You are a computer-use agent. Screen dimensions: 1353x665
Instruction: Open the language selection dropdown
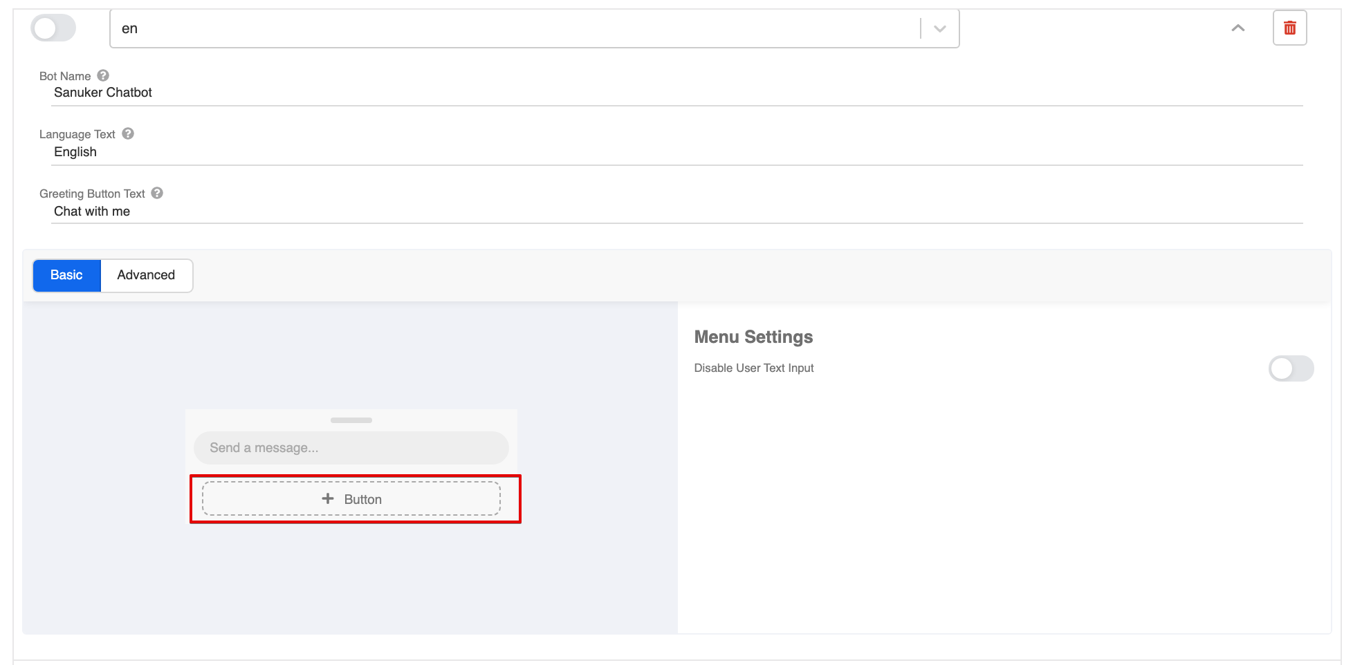click(939, 29)
